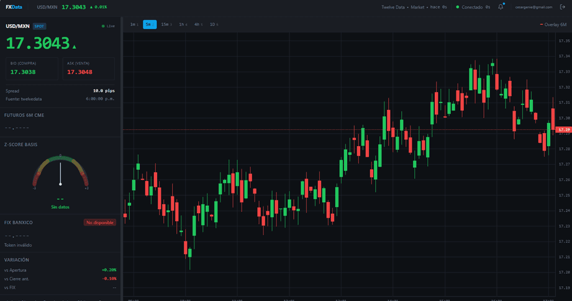Image resolution: width=572 pixels, height=301 pixels.
Task: Click the Z-SCORE BASIS heading
Action: point(20,145)
